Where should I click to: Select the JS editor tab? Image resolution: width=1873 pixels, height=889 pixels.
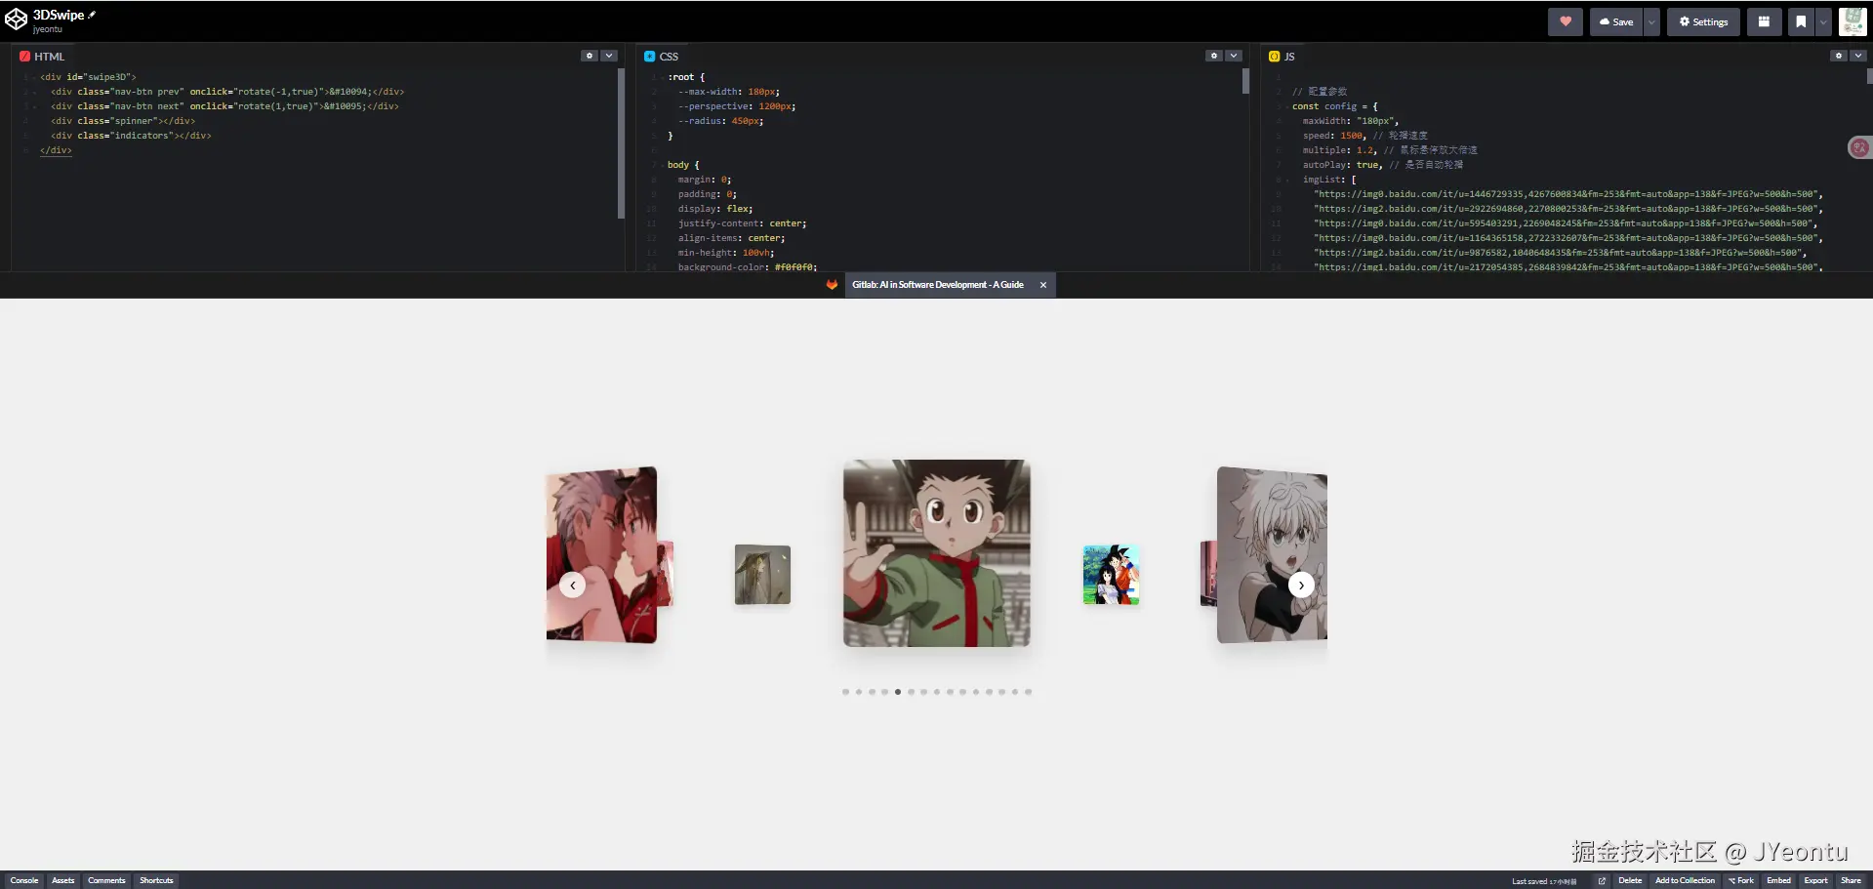pyautogui.click(x=1282, y=57)
